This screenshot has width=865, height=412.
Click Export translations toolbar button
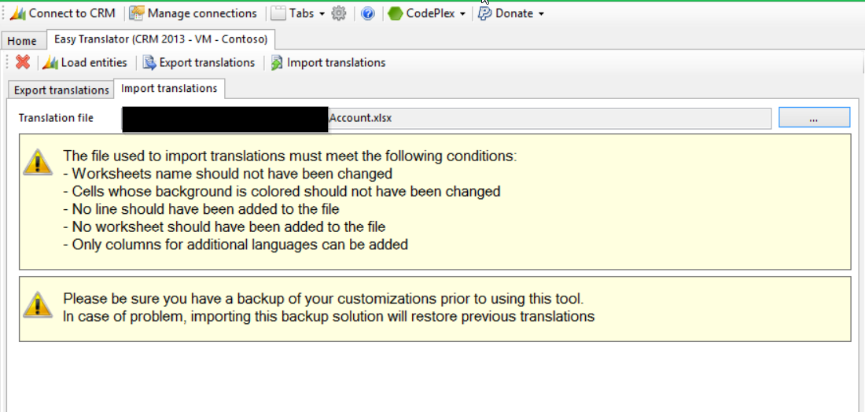click(199, 62)
